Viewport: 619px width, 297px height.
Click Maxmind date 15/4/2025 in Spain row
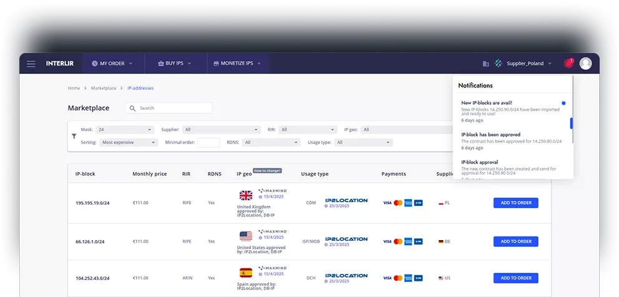[x=271, y=274]
